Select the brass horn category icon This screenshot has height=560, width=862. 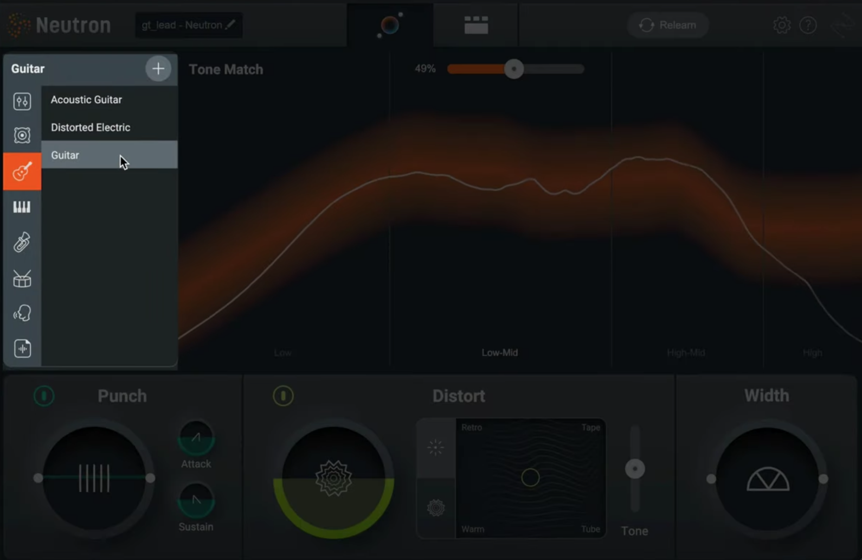point(22,243)
